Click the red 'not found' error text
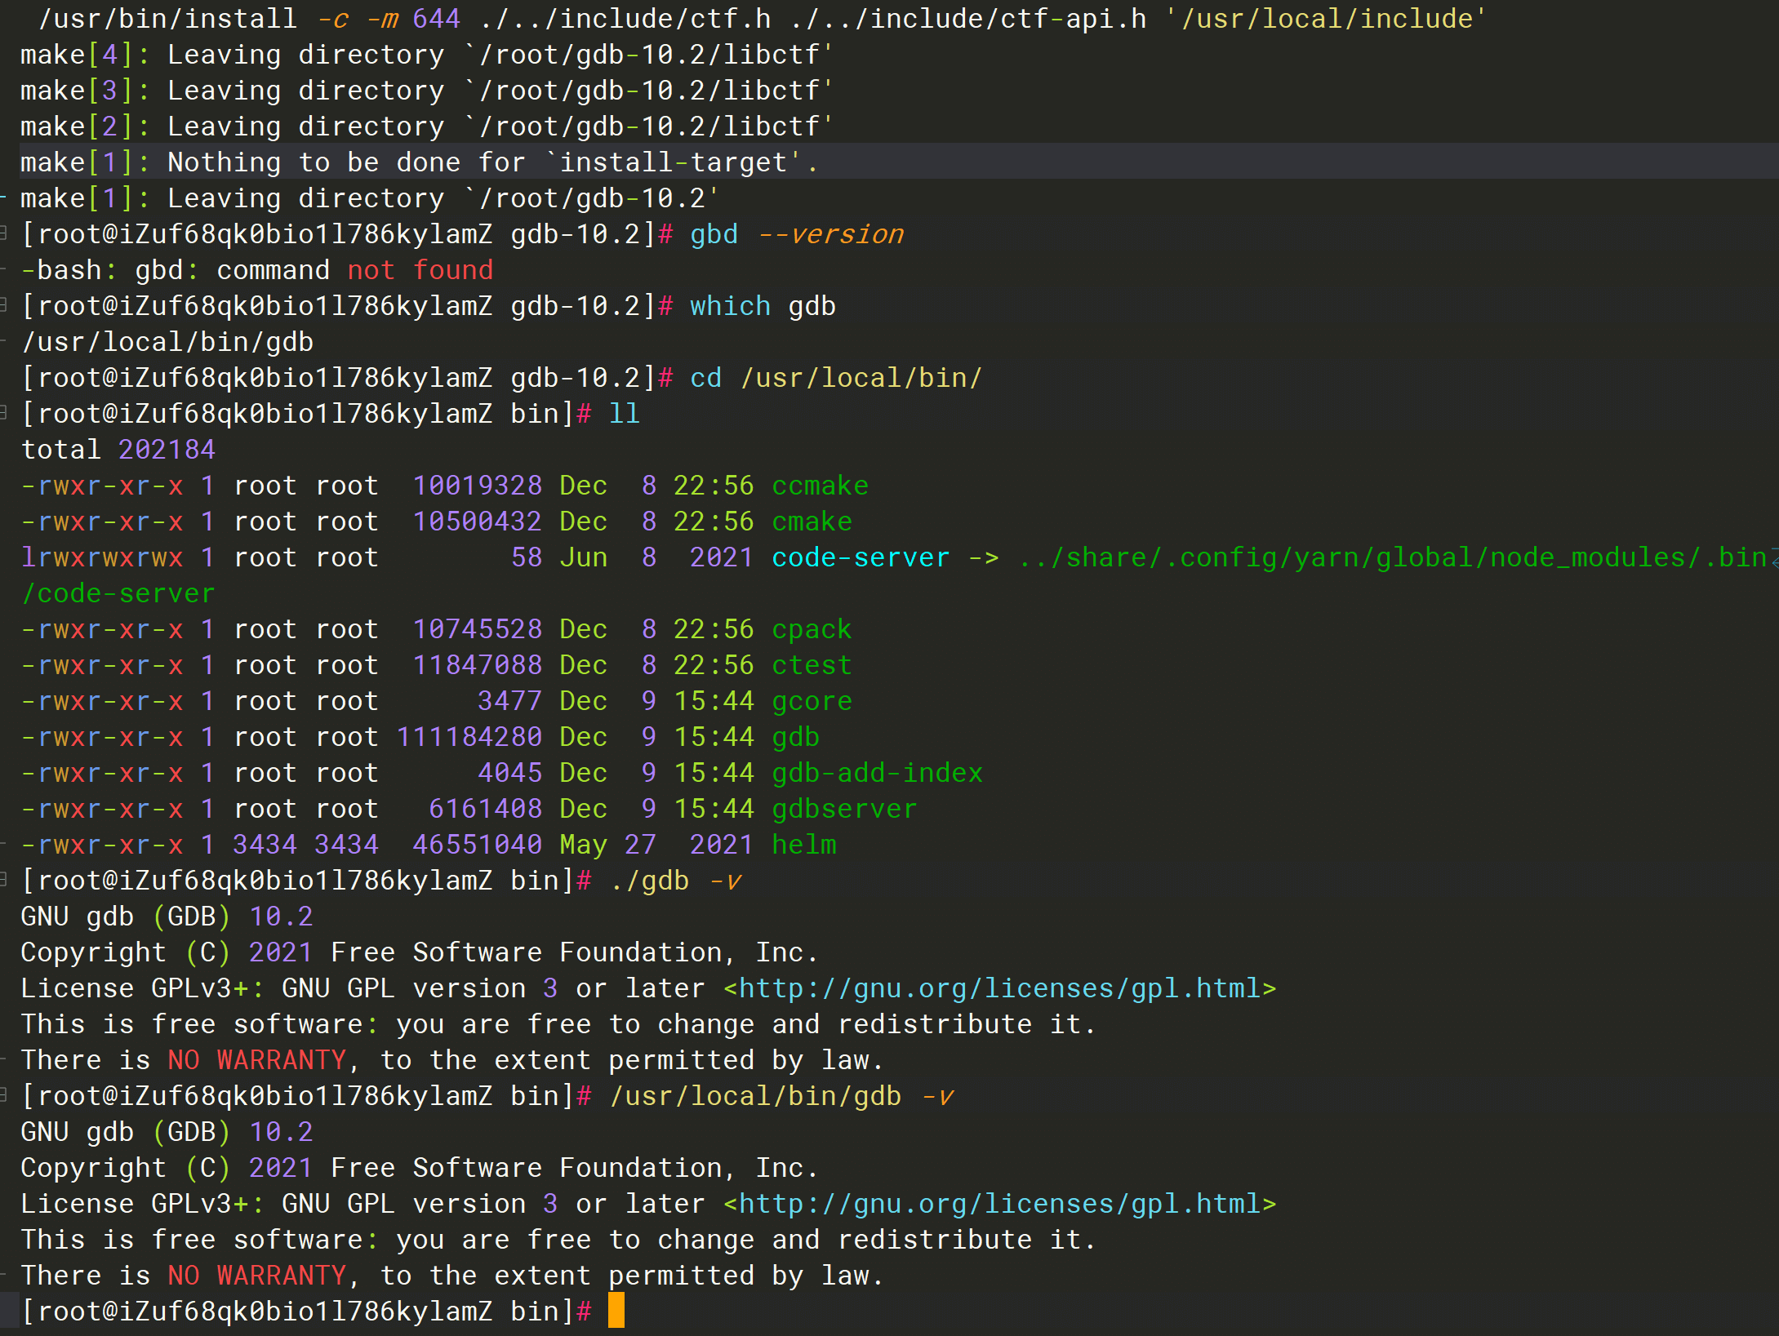 [x=420, y=270]
